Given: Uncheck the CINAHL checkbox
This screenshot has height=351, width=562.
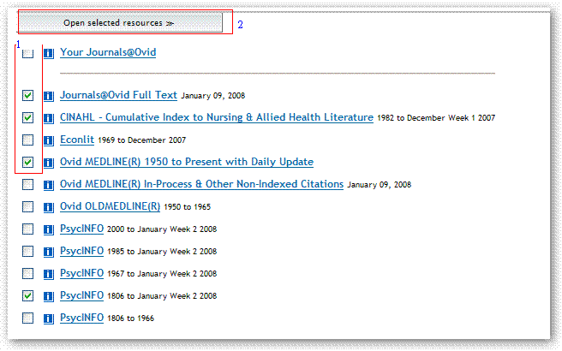Looking at the screenshot, I should [x=27, y=117].
